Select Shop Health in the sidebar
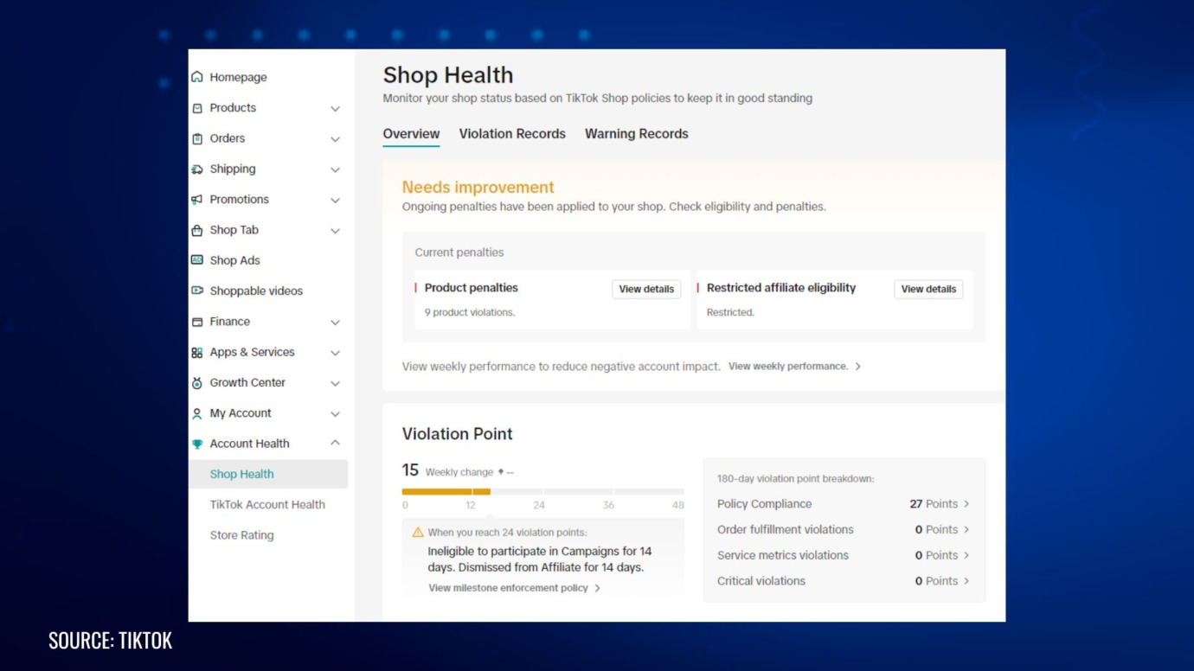This screenshot has height=671, width=1194. [x=268, y=474]
